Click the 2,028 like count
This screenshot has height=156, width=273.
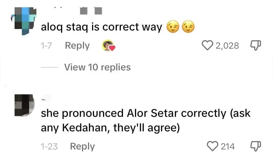[x=227, y=46]
